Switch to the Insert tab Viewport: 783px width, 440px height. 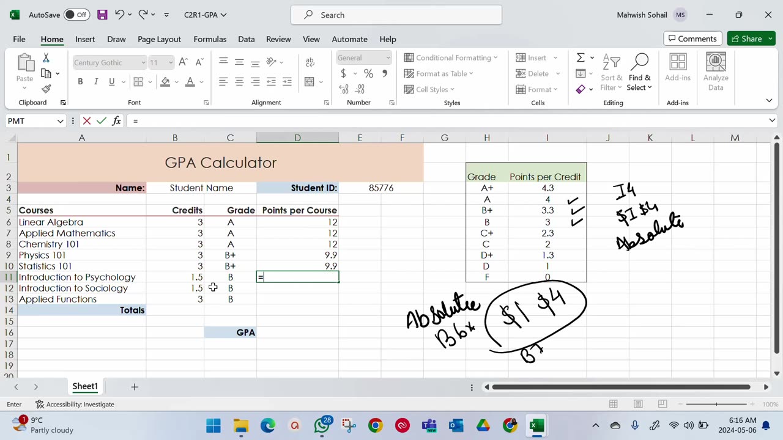(x=85, y=39)
